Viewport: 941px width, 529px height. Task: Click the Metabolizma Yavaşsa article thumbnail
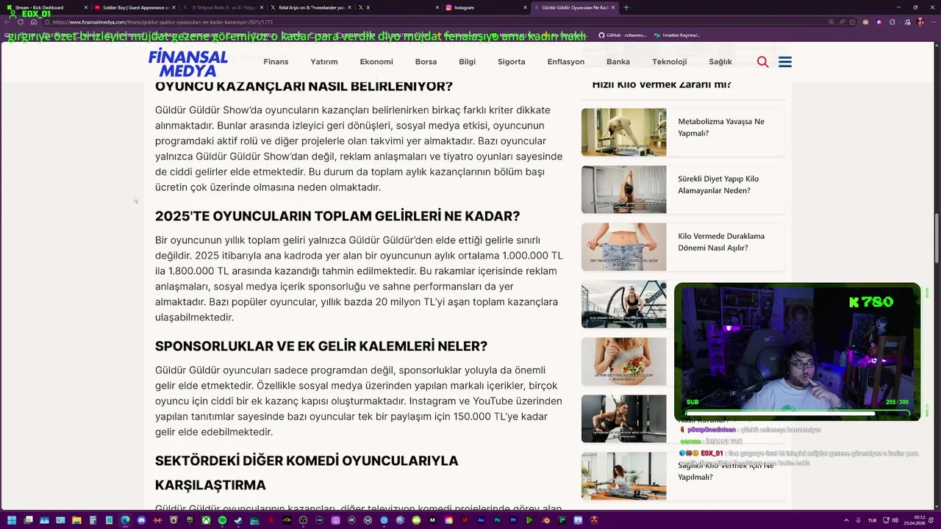623,132
